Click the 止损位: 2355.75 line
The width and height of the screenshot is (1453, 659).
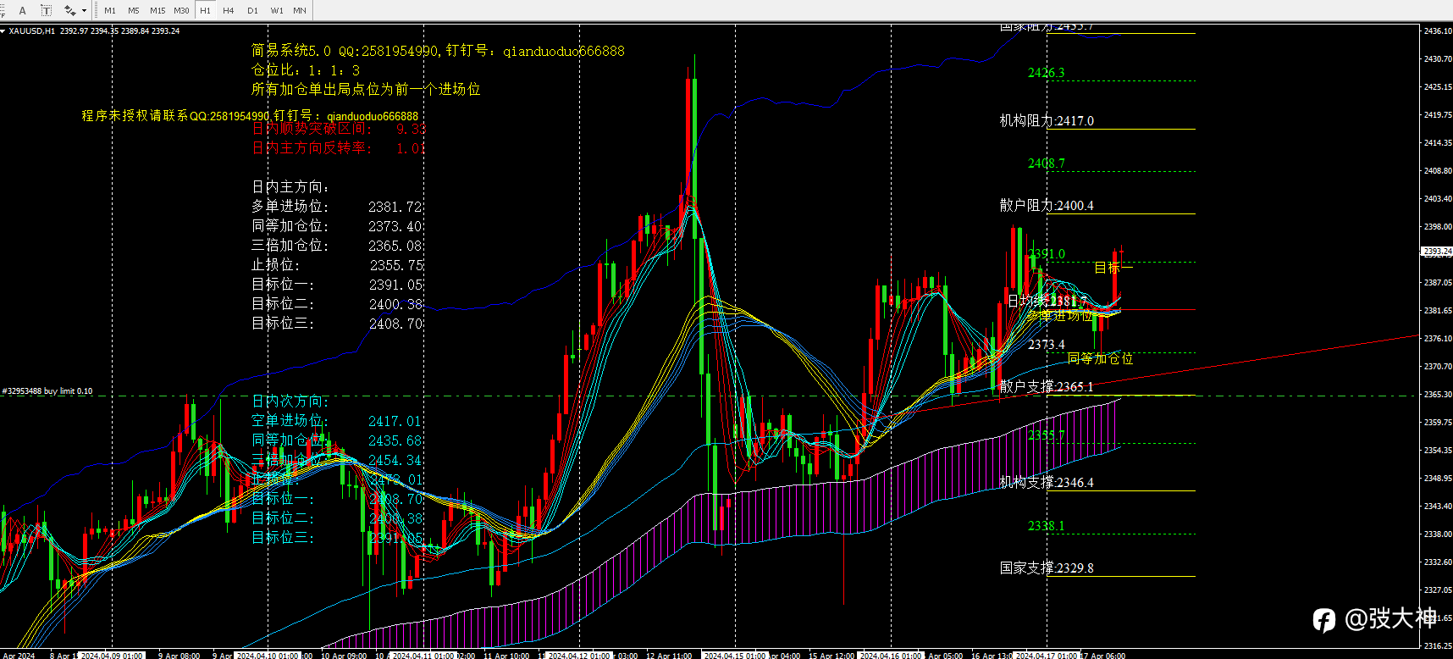tap(337, 265)
